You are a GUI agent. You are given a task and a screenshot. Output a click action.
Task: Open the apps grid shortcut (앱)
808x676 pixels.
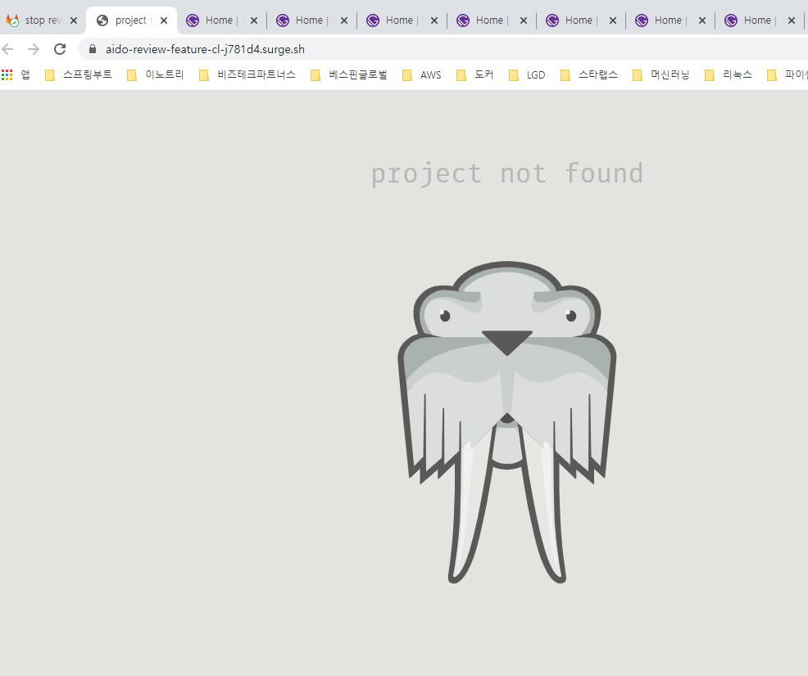tap(16, 75)
